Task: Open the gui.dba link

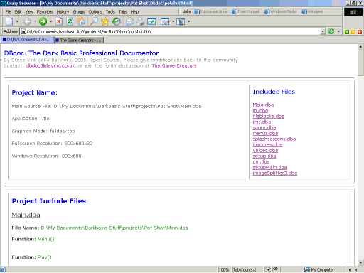Action: (261, 161)
